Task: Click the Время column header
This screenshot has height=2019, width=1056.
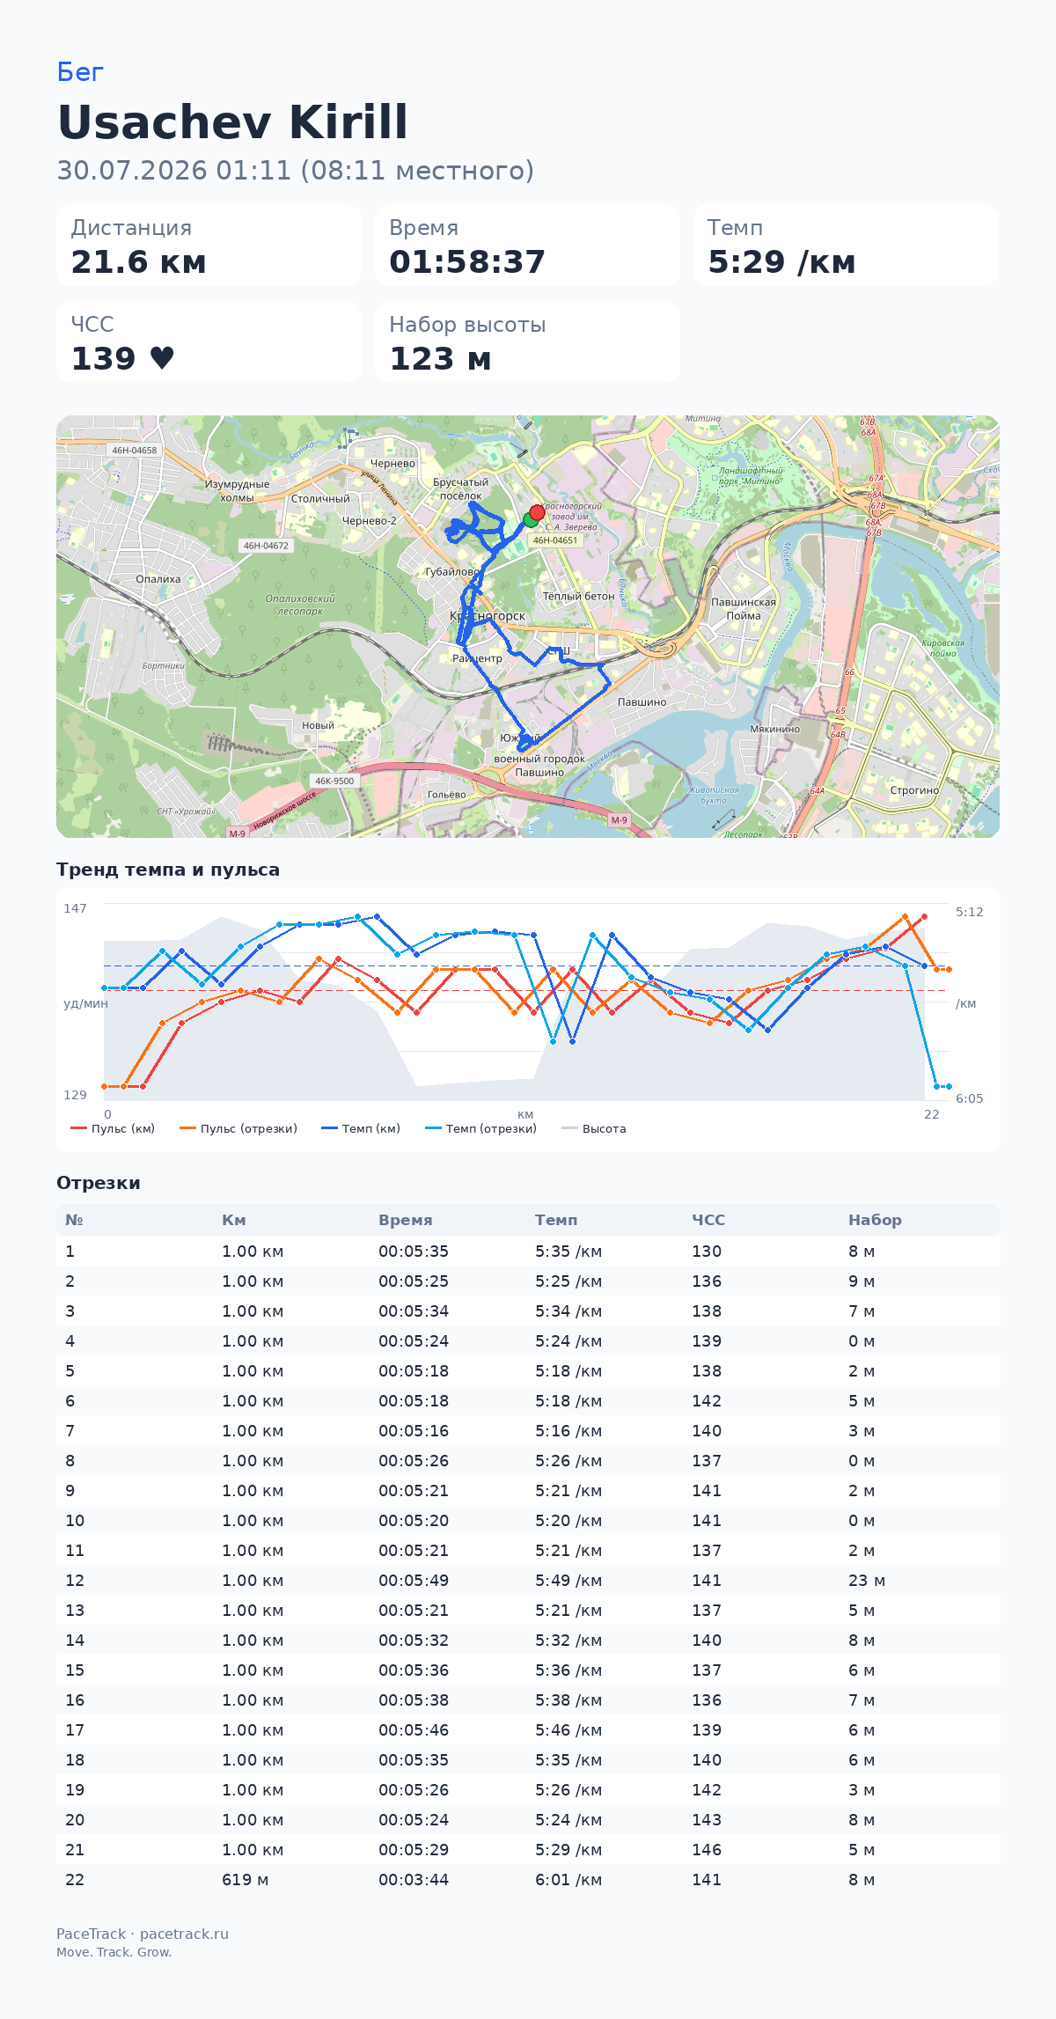Action: coord(406,1220)
